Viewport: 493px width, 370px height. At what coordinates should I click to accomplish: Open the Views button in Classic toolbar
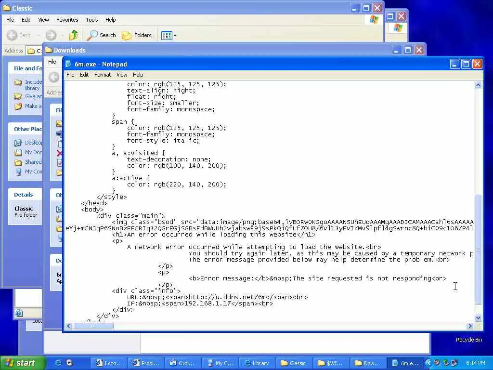(x=167, y=35)
